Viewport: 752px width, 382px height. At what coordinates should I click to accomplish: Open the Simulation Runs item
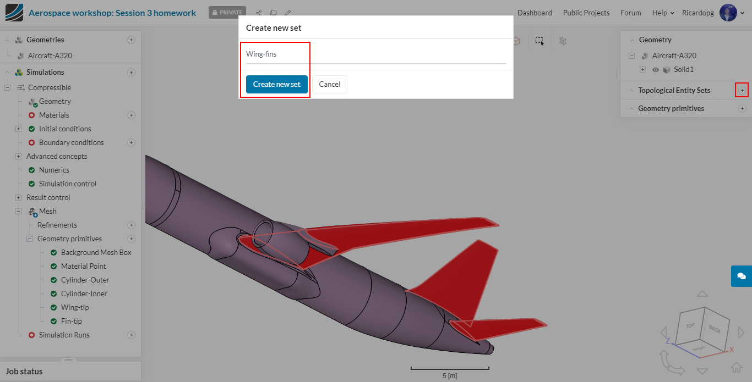point(64,335)
